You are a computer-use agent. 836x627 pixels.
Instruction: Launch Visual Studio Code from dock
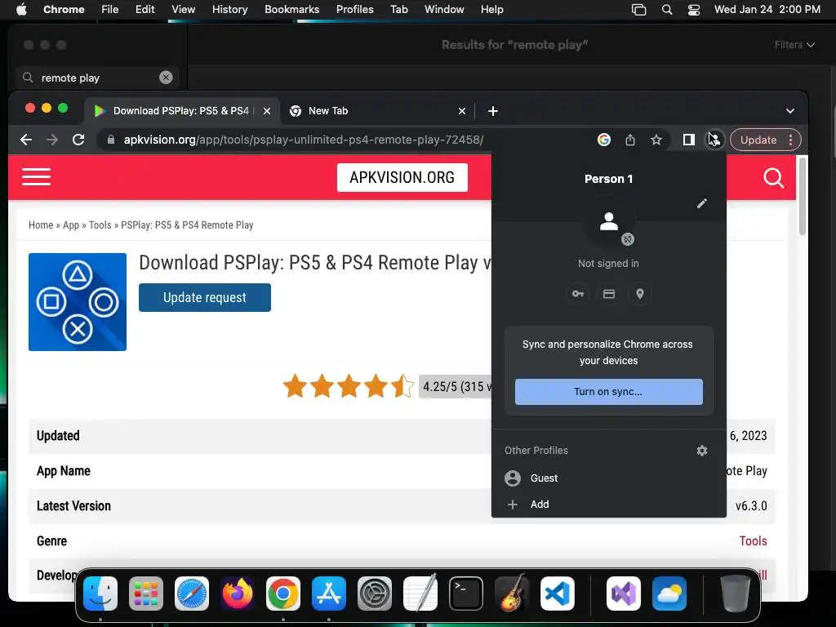[x=558, y=594]
